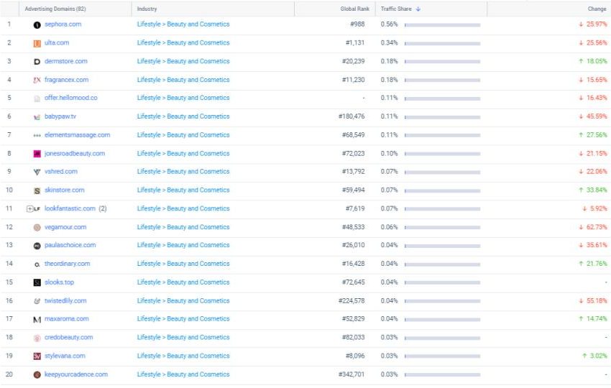The width and height of the screenshot is (611, 388).
Task: Click the dermstore.com favicon
Action: (37, 62)
